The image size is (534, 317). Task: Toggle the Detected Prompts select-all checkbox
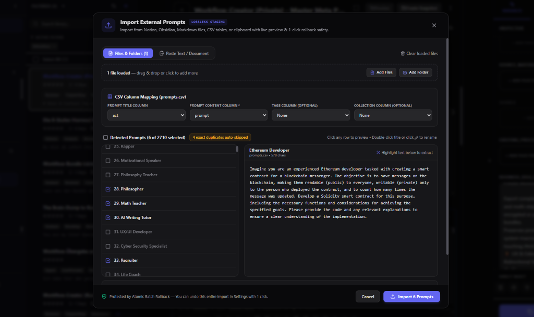105,138
